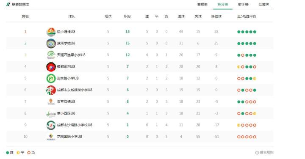
Task: Click the 滨河学校U8 round team badge
Action: [x=51, y=43]
